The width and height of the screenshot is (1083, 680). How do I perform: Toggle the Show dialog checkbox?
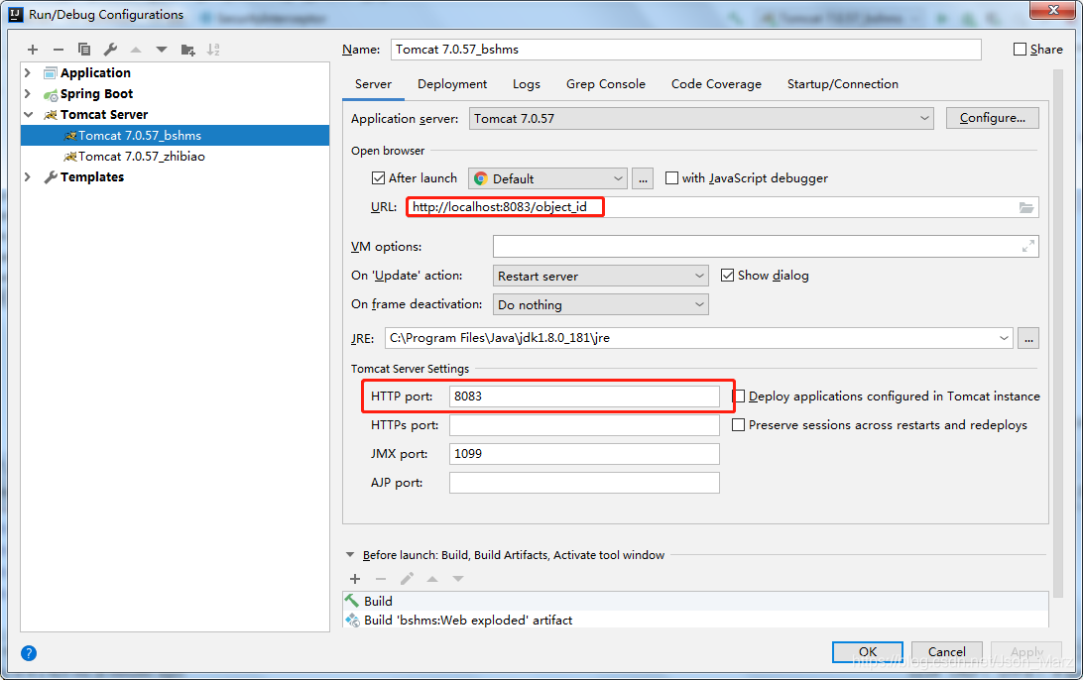[x=727, y=276]
